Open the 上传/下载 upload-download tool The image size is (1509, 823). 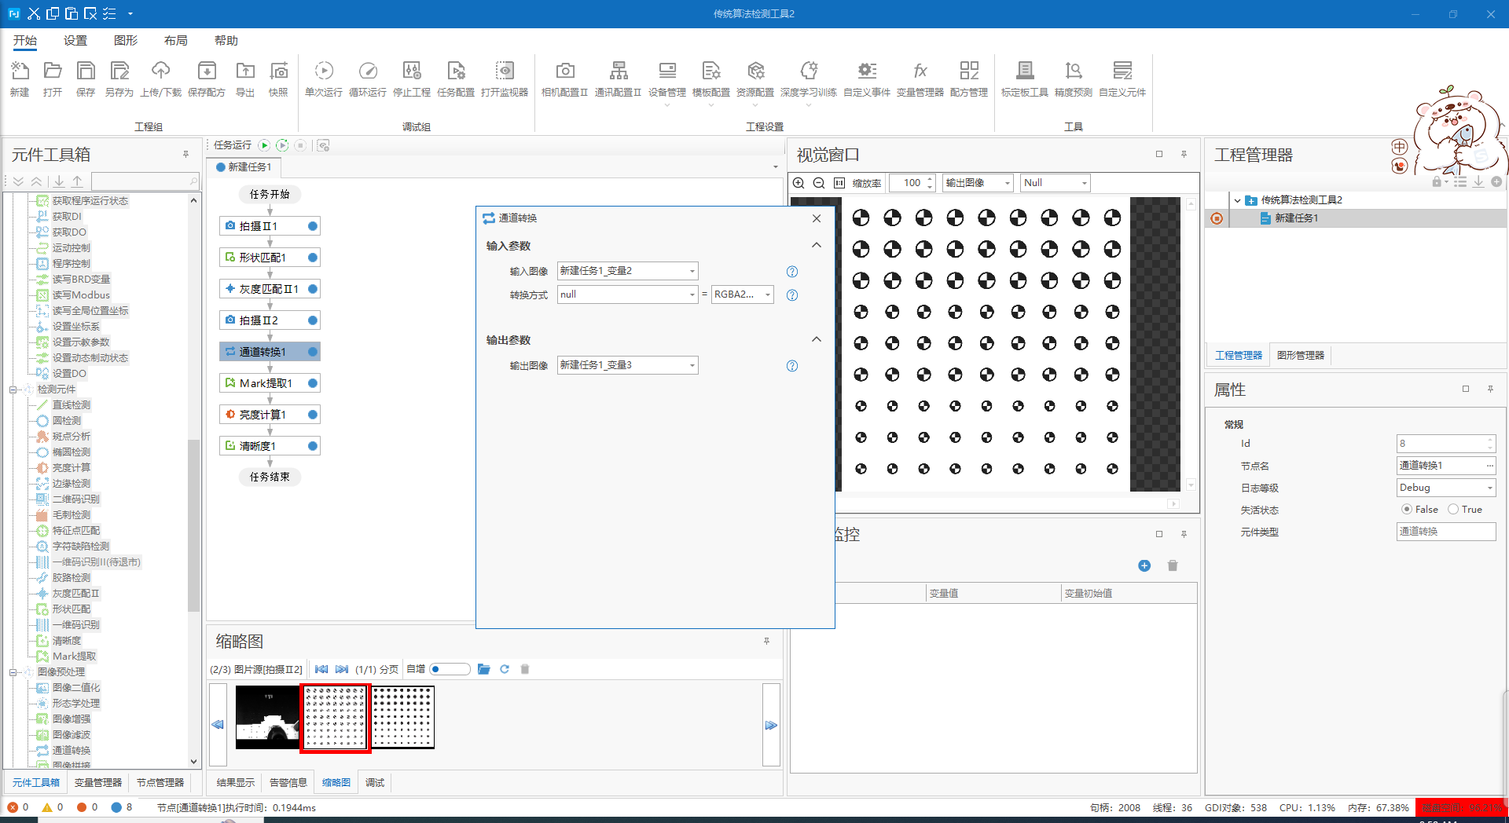(x=160, y=79)
